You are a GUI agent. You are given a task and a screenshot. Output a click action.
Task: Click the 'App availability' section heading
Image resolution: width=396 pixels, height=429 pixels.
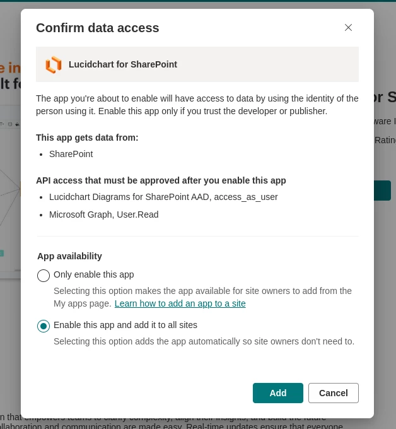(69, 256)
